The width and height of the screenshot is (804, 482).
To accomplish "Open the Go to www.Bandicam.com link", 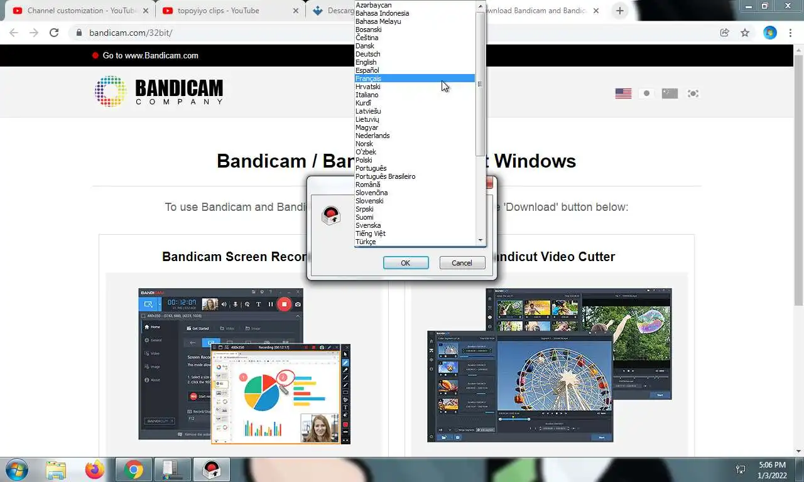I will tap(150, 55).
